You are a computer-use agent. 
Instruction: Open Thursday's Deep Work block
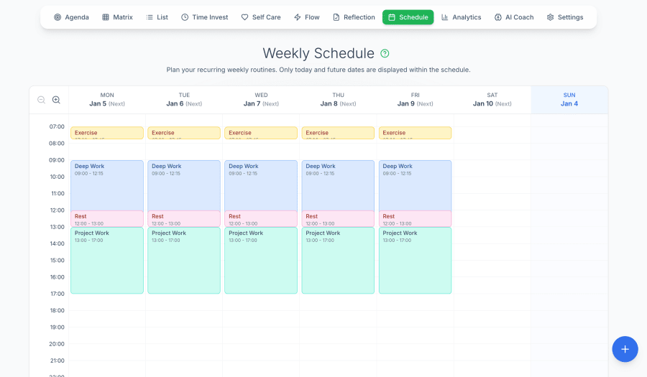pos(338,185)
